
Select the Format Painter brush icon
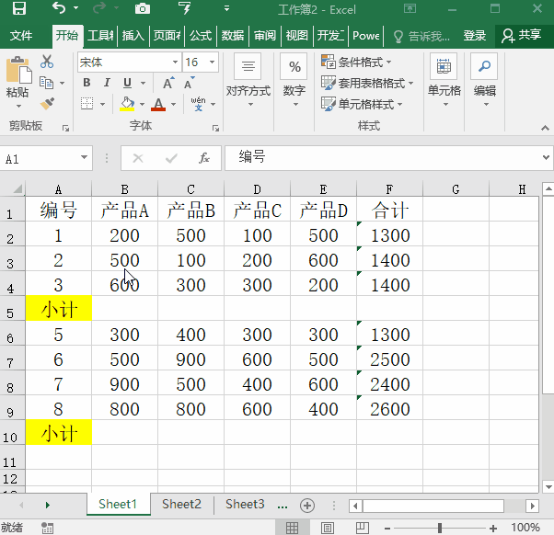pos(47,103)
